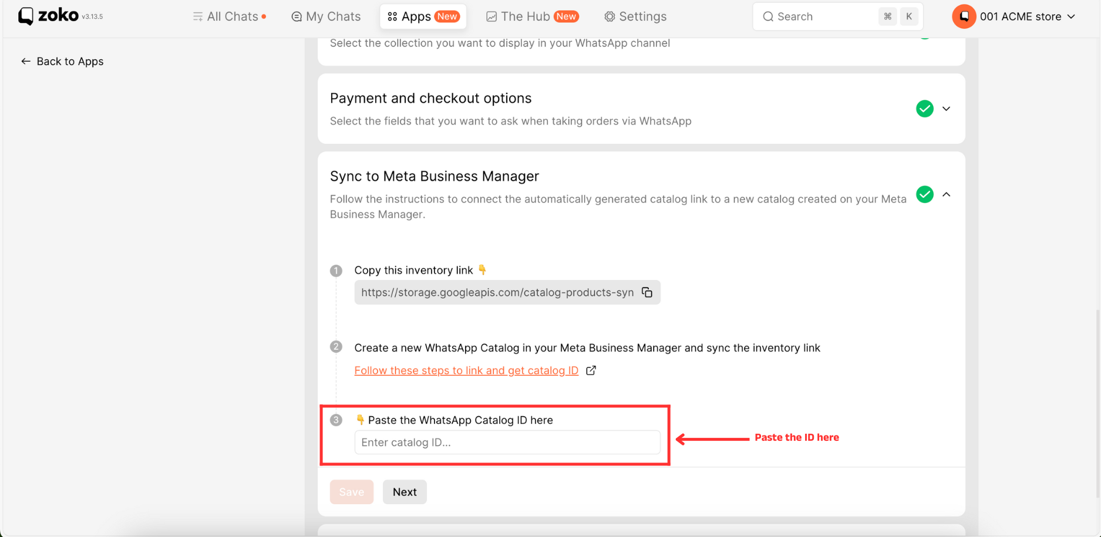The height and width of the screenshot is (537, 1101).
Task: Click the 'Sync to Meta Business Manager' heading
Action: [x=435, y=176]
